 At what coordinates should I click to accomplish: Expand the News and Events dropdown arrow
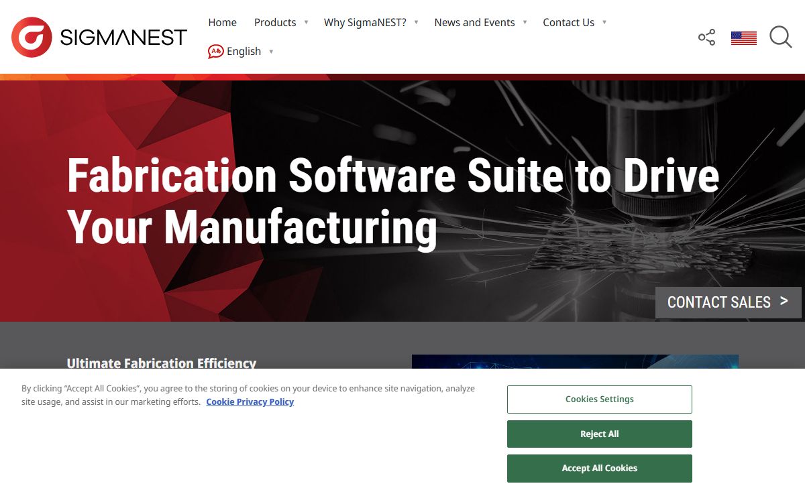click(525, 22)
